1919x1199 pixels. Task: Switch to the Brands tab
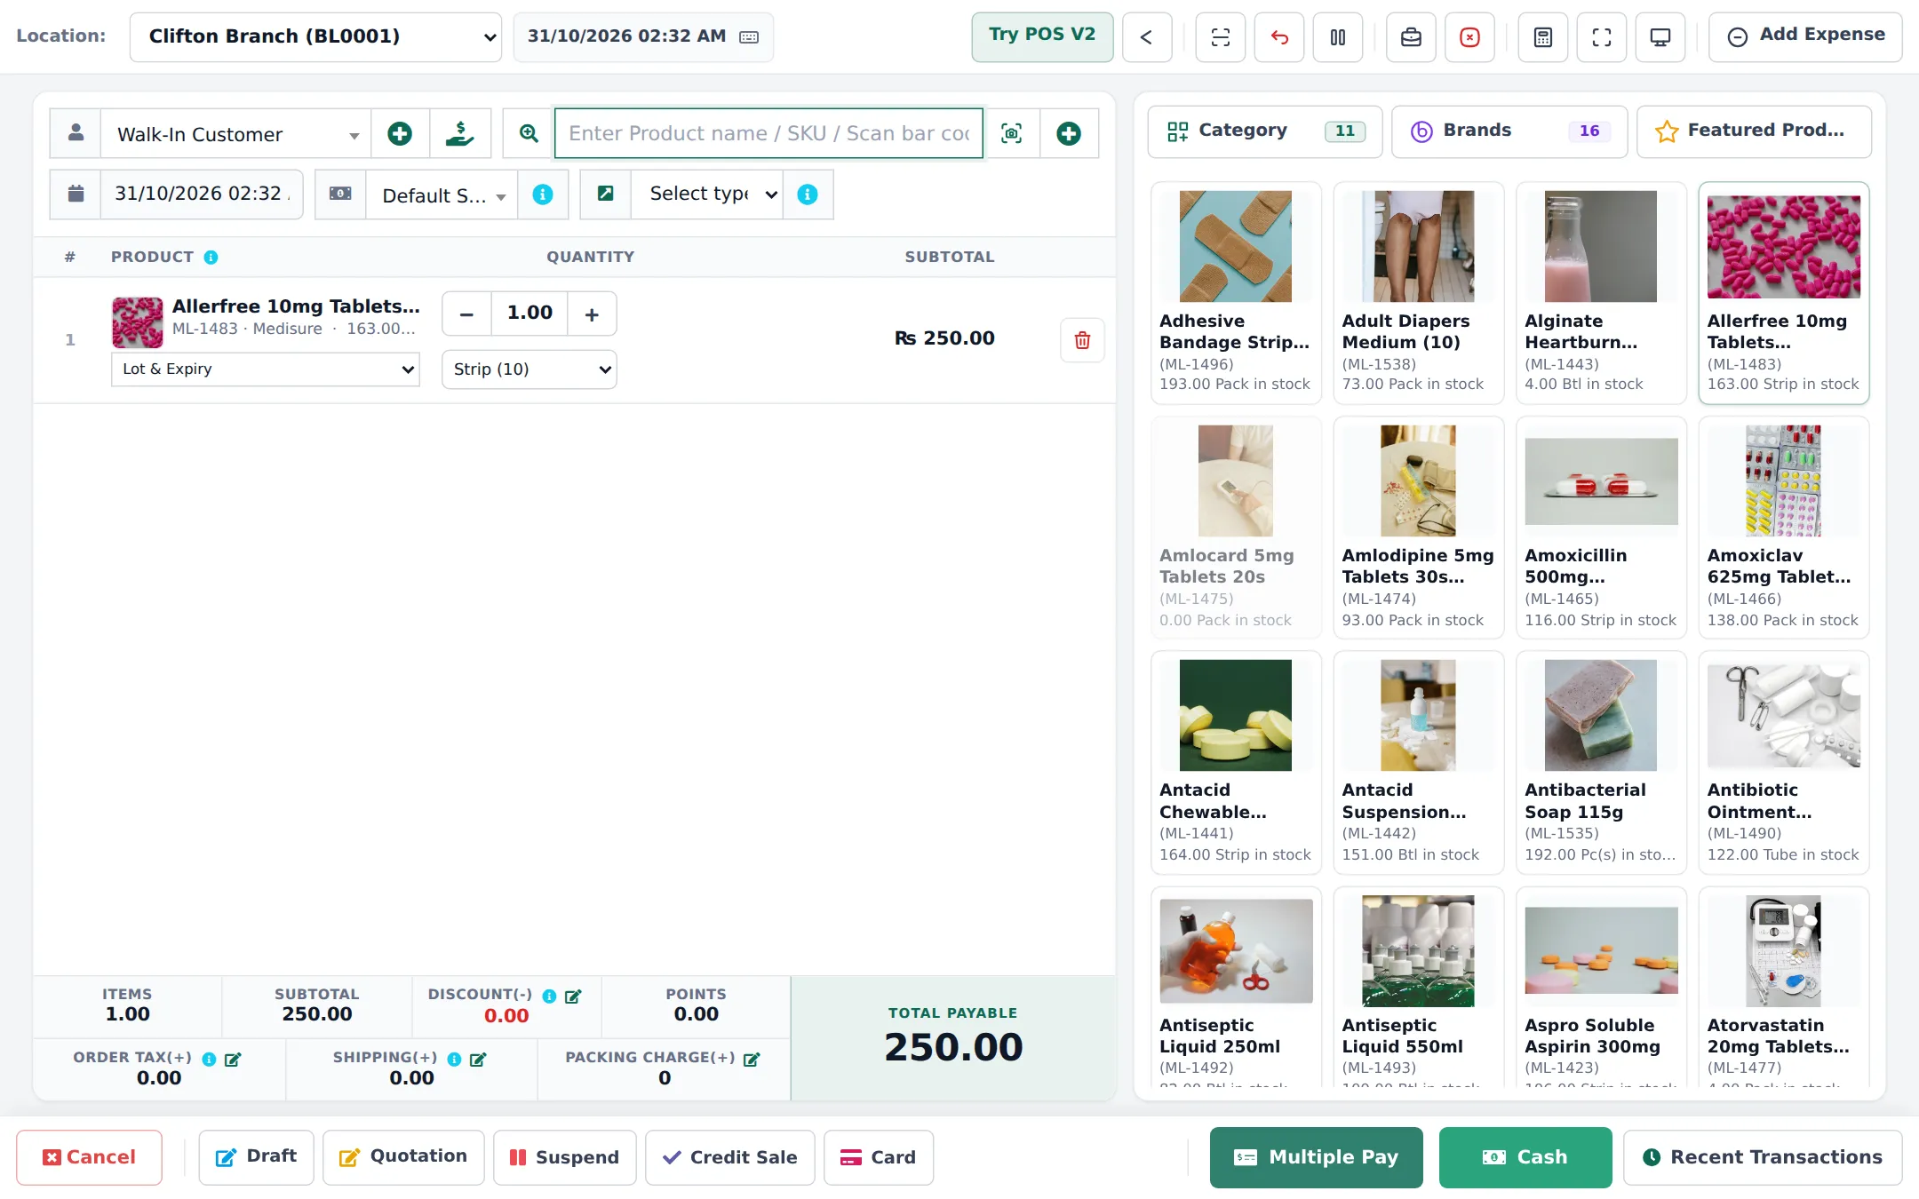pos(1509,131)
